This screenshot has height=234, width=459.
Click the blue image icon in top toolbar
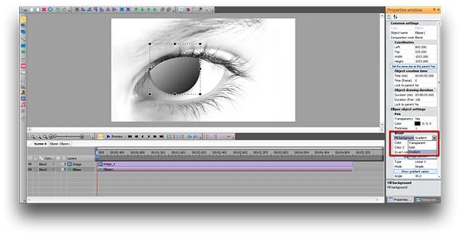[181, 10]
